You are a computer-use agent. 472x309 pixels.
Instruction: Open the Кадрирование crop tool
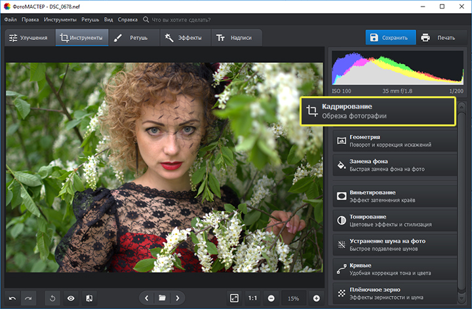[x=378, y=111]
